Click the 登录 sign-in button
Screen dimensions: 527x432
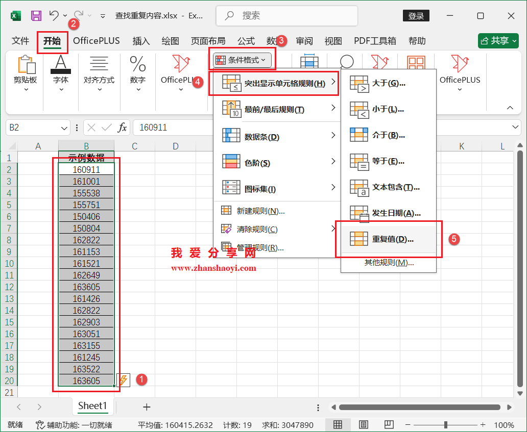point(416,16)
